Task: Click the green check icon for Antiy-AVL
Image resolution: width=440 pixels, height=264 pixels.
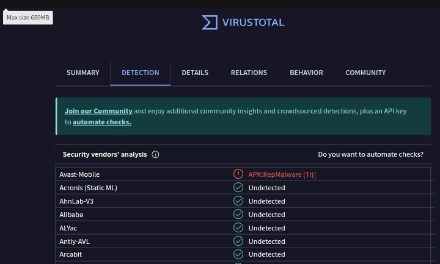Action: coord(238,241)
